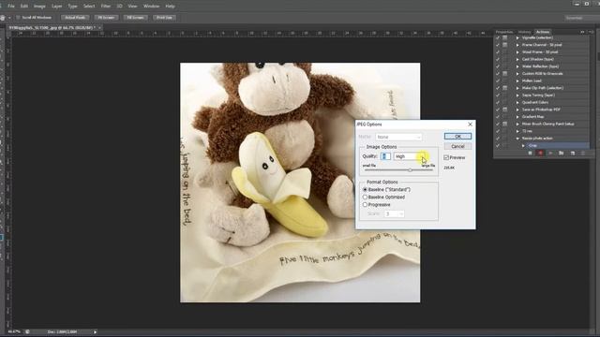Toggle the Preview checkbox
The width and height of the screenshot is (600, 337).
point(446,157)
